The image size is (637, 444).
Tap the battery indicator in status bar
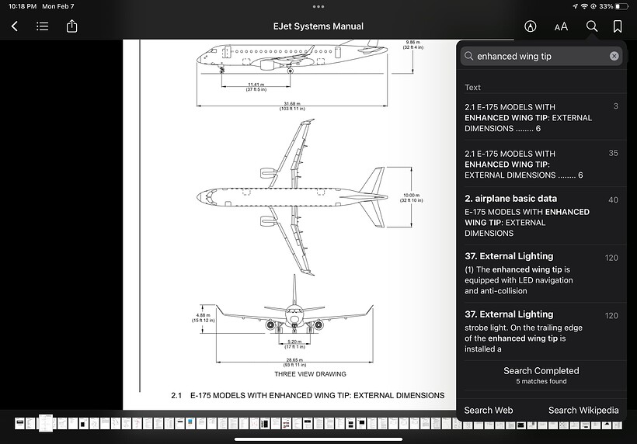click(621, 6)
